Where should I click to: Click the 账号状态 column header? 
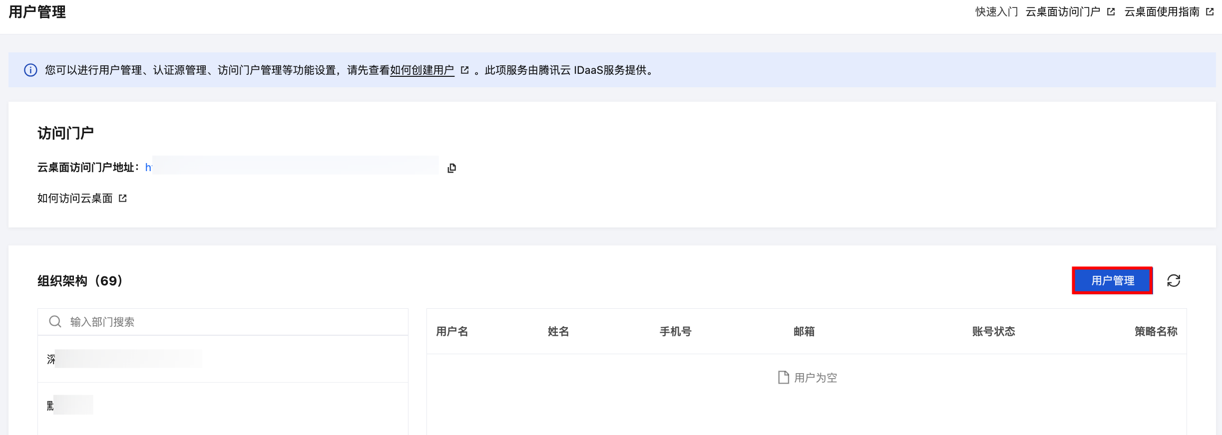coord(993,331)
